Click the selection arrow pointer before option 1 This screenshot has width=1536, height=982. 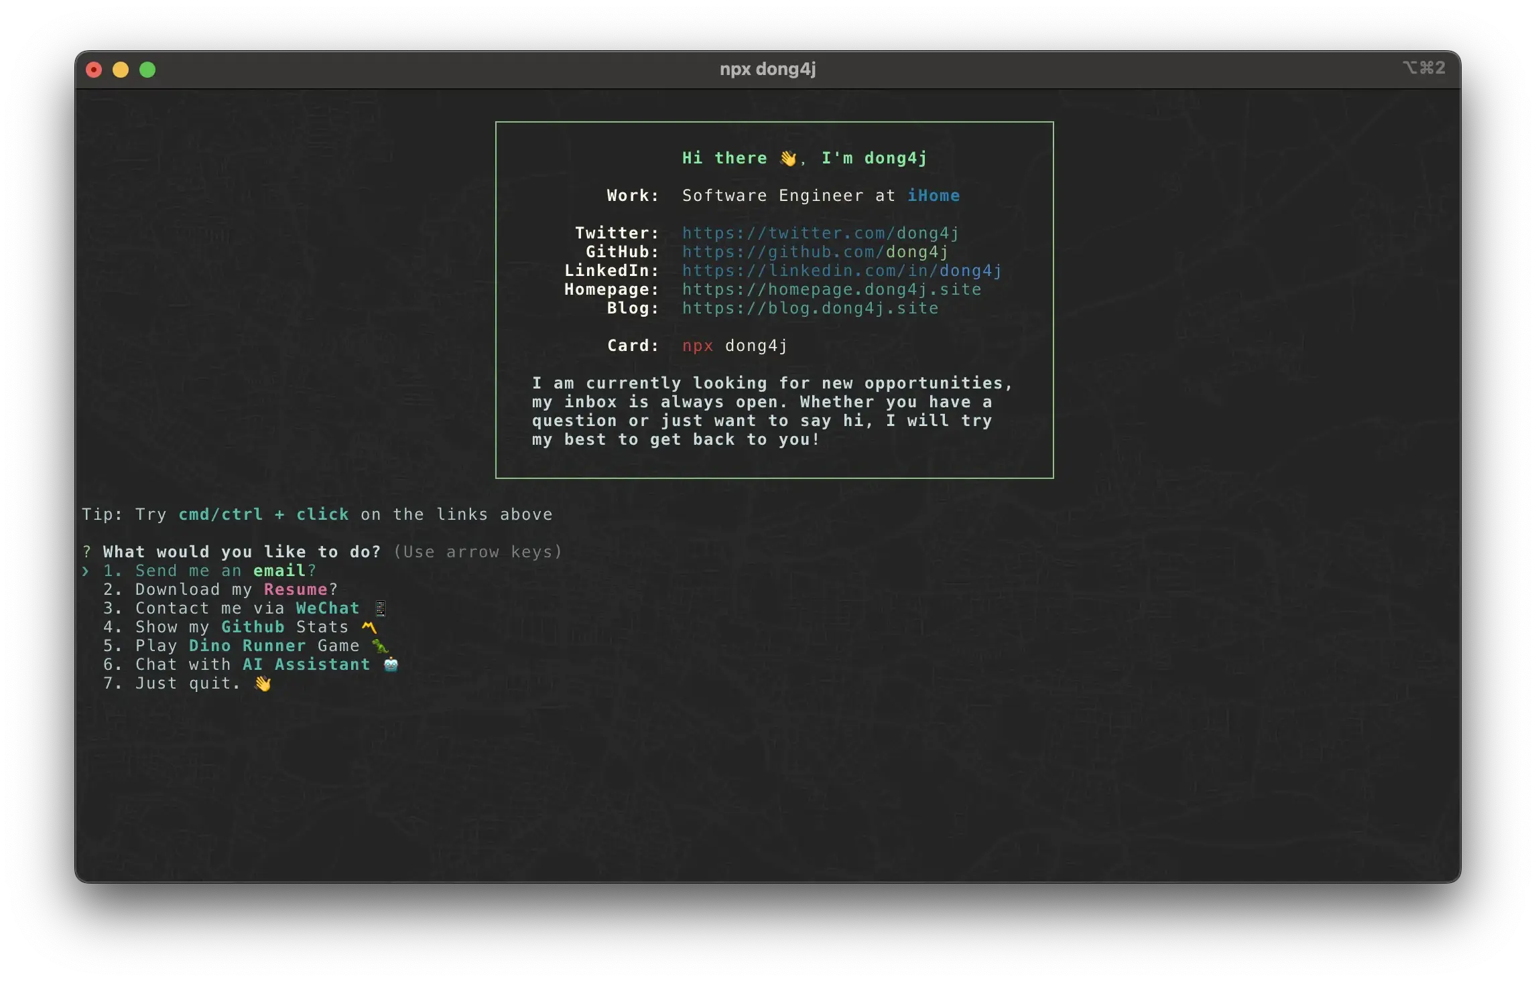coord(86,571)
